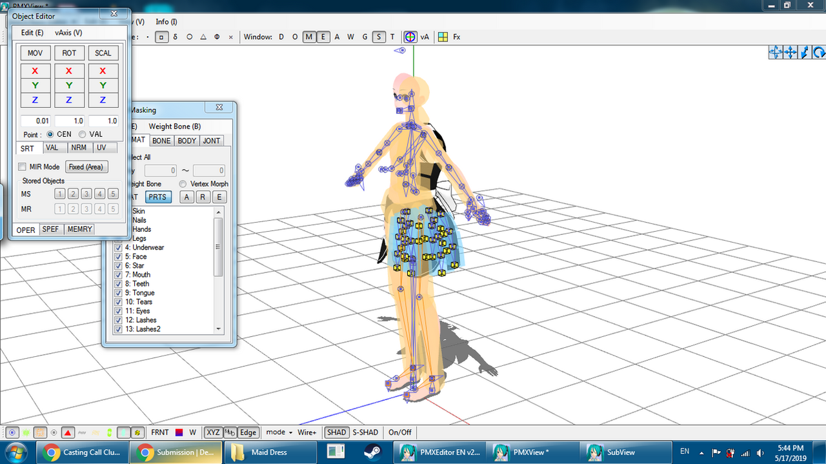Click the small x icon in the toolbar
This screenshot has width=826, height=464.
[232, 37]
